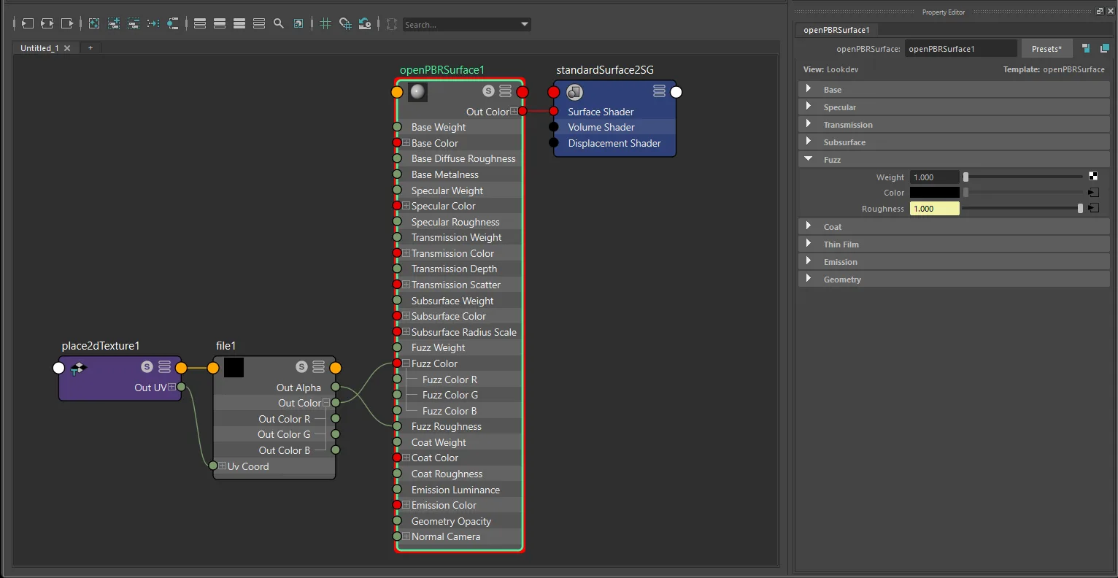Change view mode on place2dTexture1 node
This screenshot has width=1118, height=578.
click(164, 367)
